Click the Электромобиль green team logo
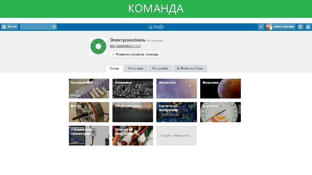This screenshot has width=312, height=175. tap(98, 46)
